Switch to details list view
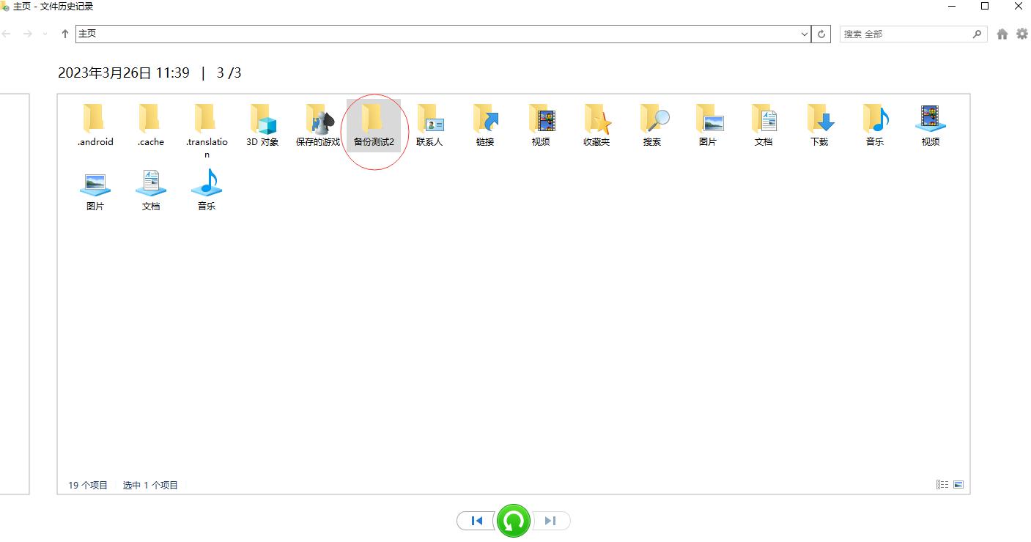1031x542 pixels. 942,484
